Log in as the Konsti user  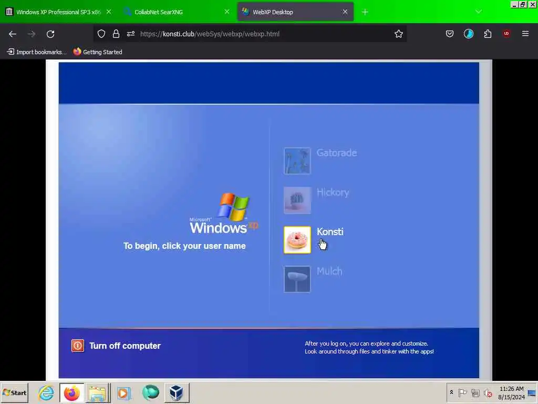[x=330, y=232]
